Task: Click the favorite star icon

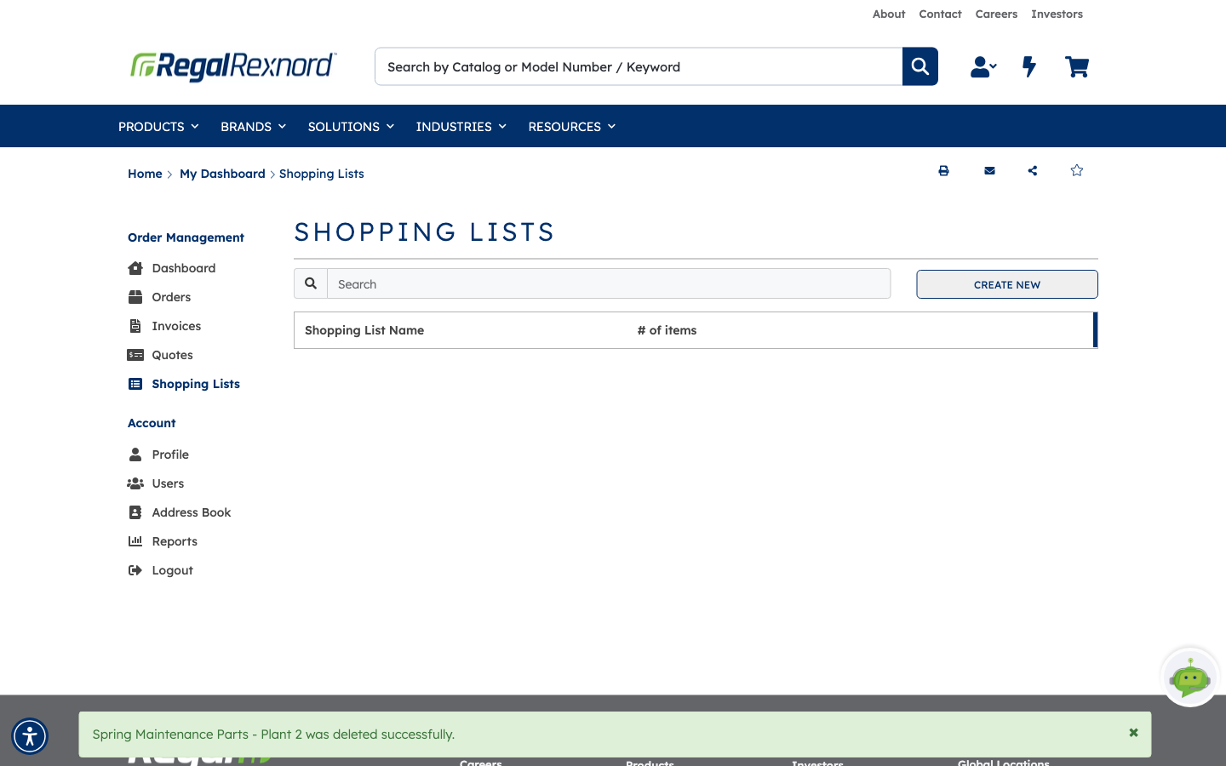Action: point(1077,170)
